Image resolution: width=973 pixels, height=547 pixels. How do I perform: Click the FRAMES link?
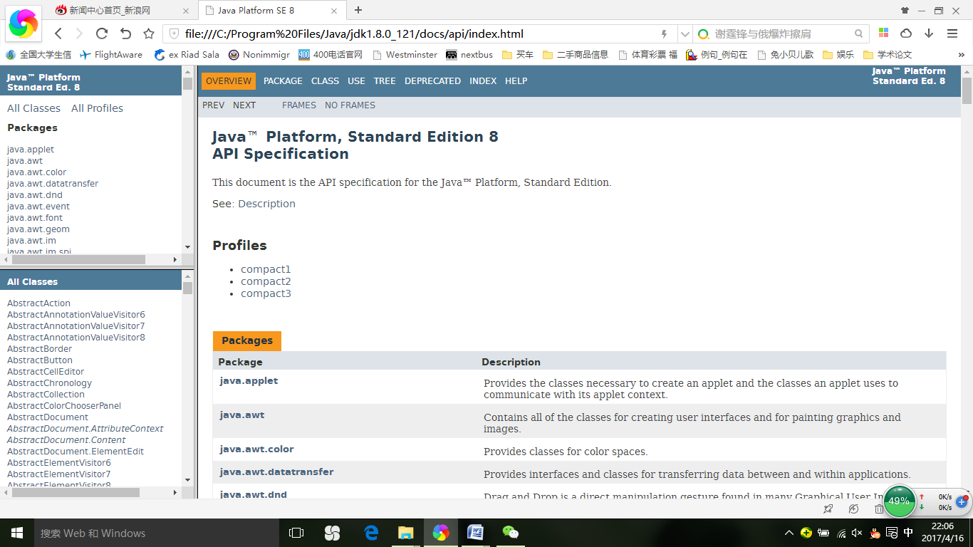(299, 105)
